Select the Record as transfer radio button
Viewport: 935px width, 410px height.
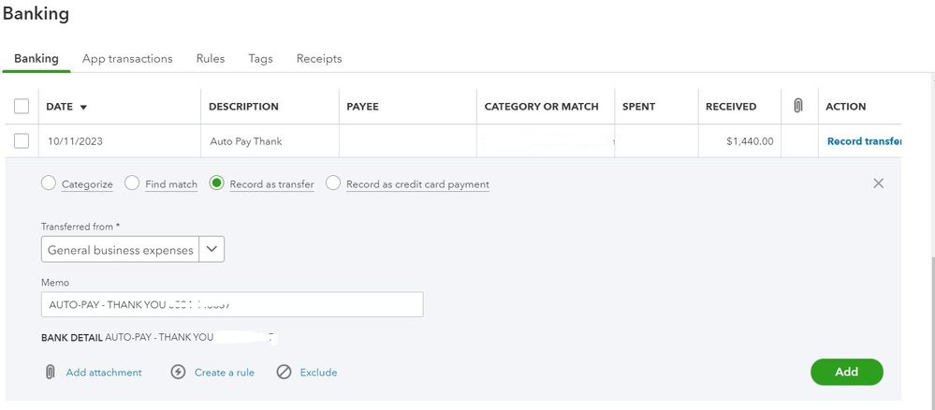coord(217,183)
